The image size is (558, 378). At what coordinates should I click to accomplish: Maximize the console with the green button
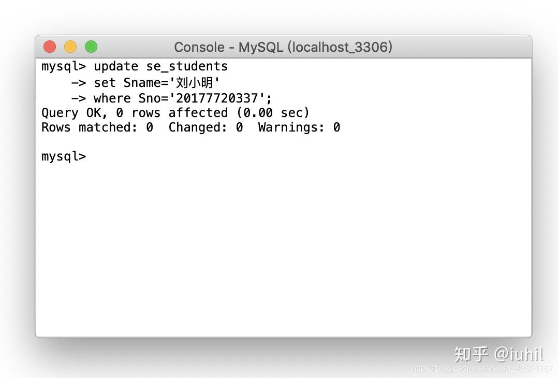[x=91, y=47]
